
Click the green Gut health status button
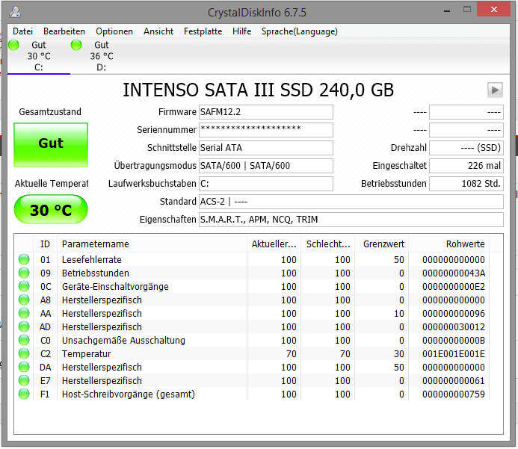51,145
